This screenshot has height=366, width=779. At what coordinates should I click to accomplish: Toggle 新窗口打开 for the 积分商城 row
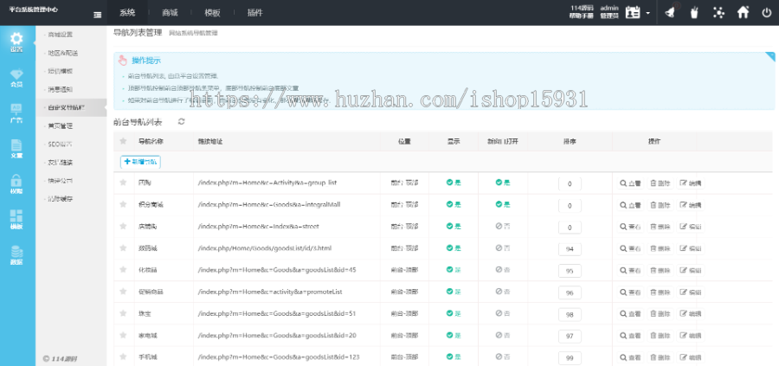tap(503, 204)
